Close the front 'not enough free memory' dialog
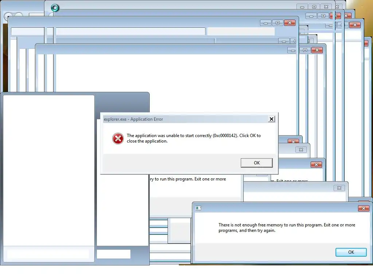 tap(364, 208)
